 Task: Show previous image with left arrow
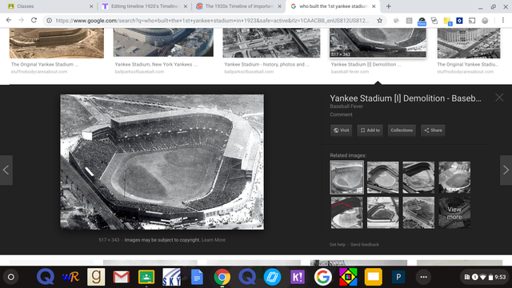coord(6,170)
